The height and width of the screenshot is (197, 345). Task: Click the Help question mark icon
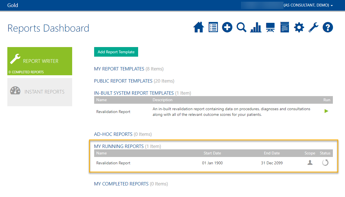coord(328,27)
